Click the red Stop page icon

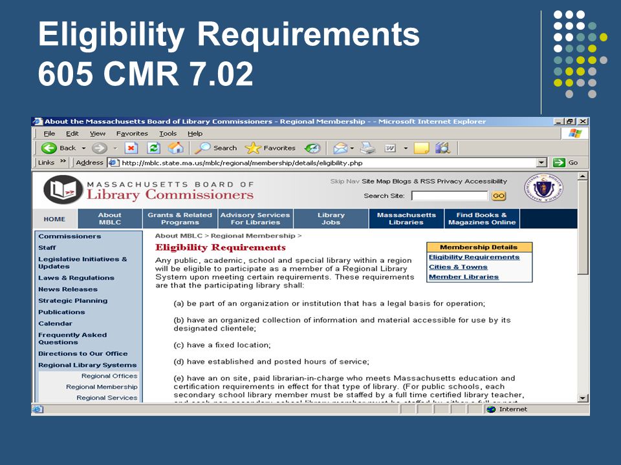[x=131, y=148]
